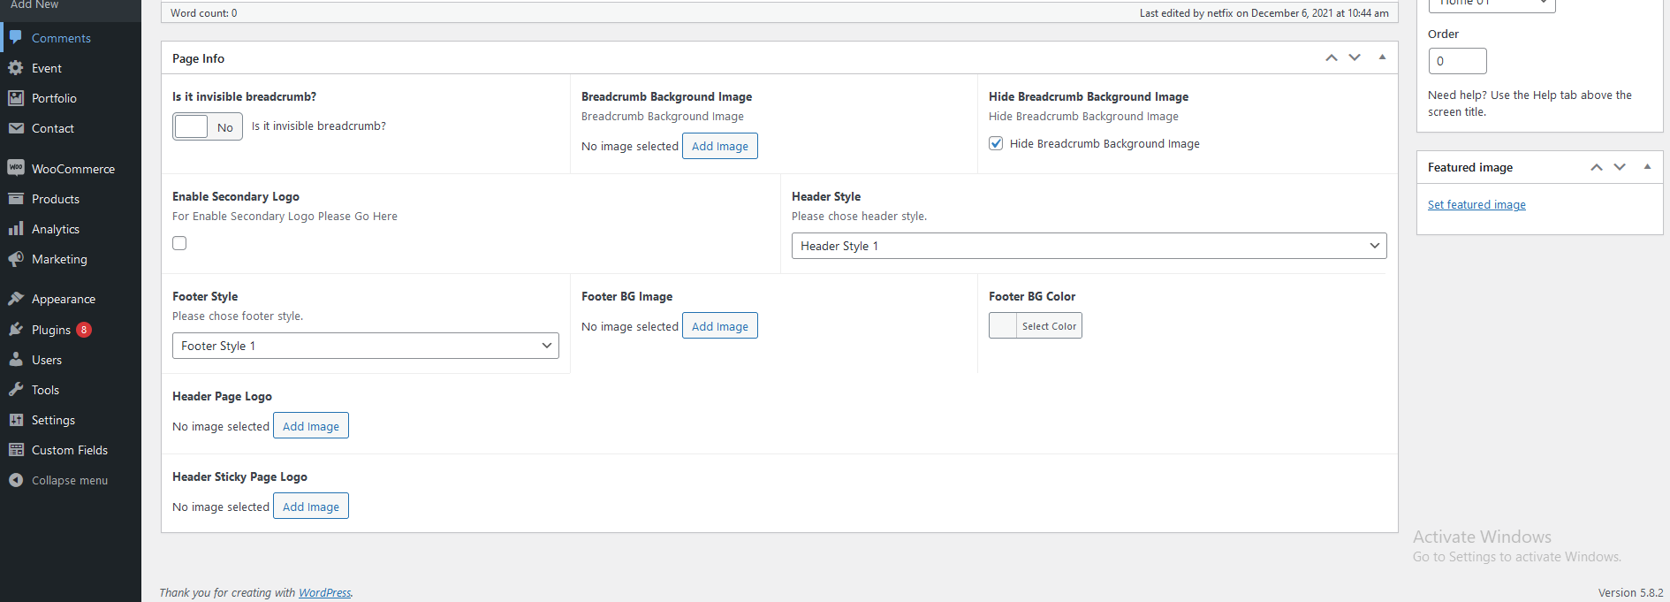This screenshot has width=1670, height=602.
Task: Click the Marketing megaphone icon
Action: click(x=16, y=259)
